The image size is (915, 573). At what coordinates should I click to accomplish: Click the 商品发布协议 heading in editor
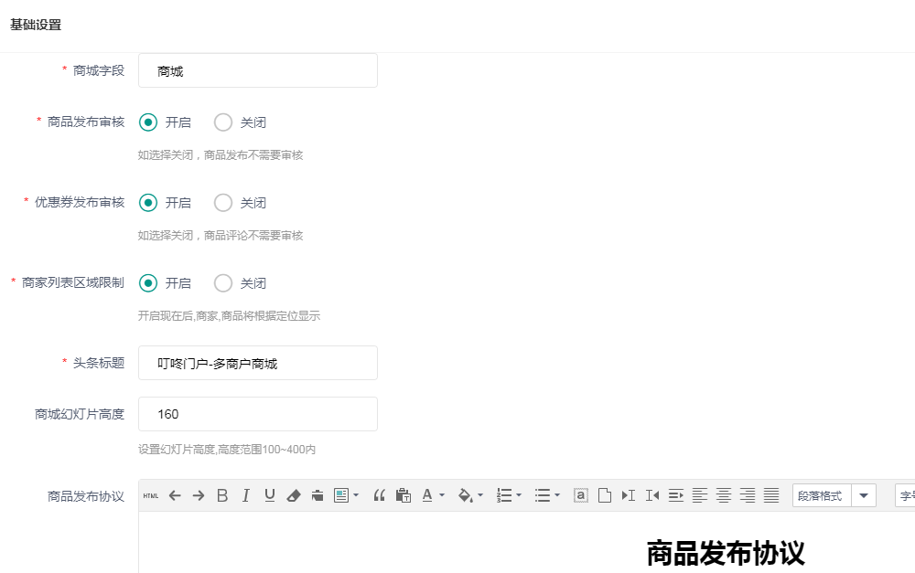(x=726, y=553)
